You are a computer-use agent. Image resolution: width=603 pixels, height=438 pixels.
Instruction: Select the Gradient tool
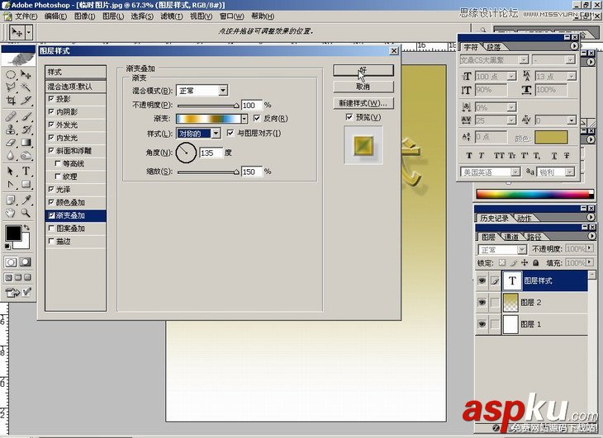[26, 143]
